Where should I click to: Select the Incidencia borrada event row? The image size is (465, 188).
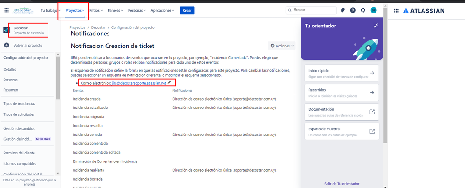point(183,179)
